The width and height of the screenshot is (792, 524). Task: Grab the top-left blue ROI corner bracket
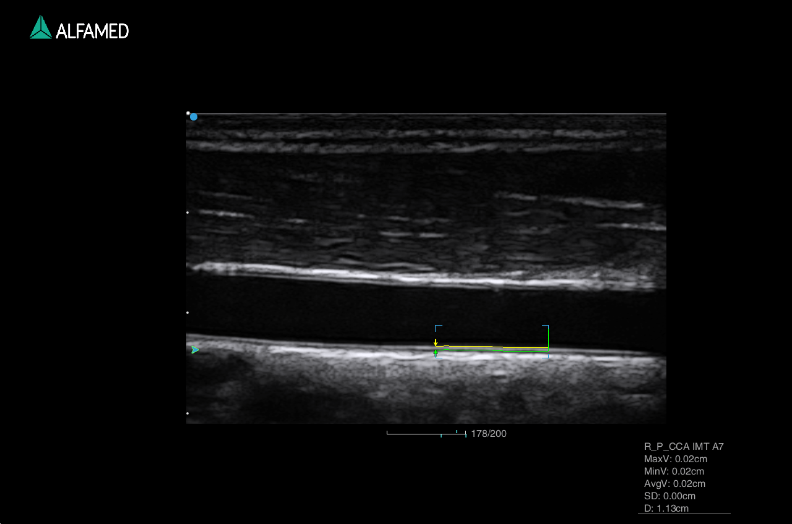click(437, 327)
